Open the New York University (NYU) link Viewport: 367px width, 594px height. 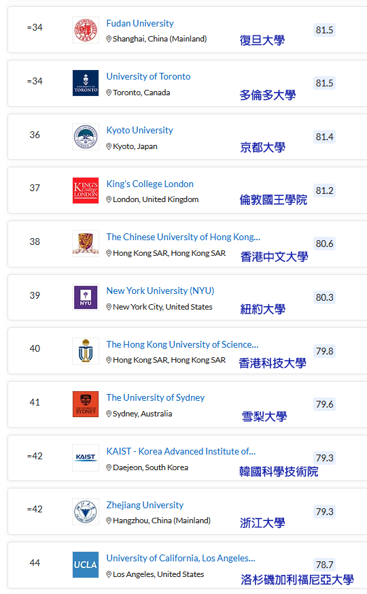coord(160,291)
